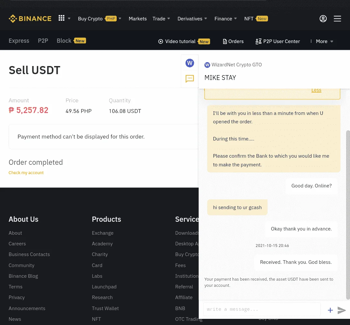Open P2P User Center
350x325 pixels.
tap(277, 41)
